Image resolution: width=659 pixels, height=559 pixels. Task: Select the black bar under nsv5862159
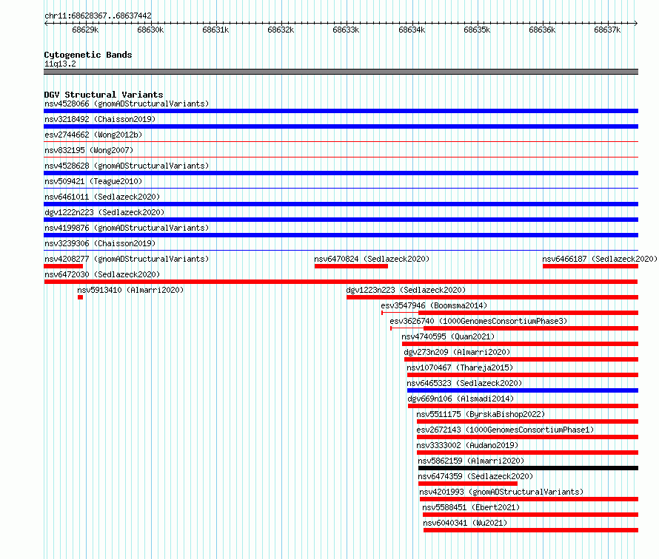pos(528,468)
